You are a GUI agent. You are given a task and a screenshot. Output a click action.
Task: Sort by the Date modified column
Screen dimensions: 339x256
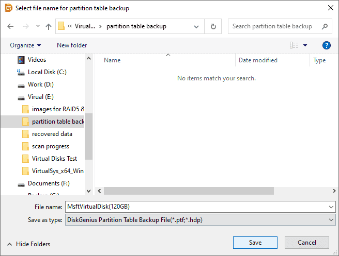coord(258,60)
